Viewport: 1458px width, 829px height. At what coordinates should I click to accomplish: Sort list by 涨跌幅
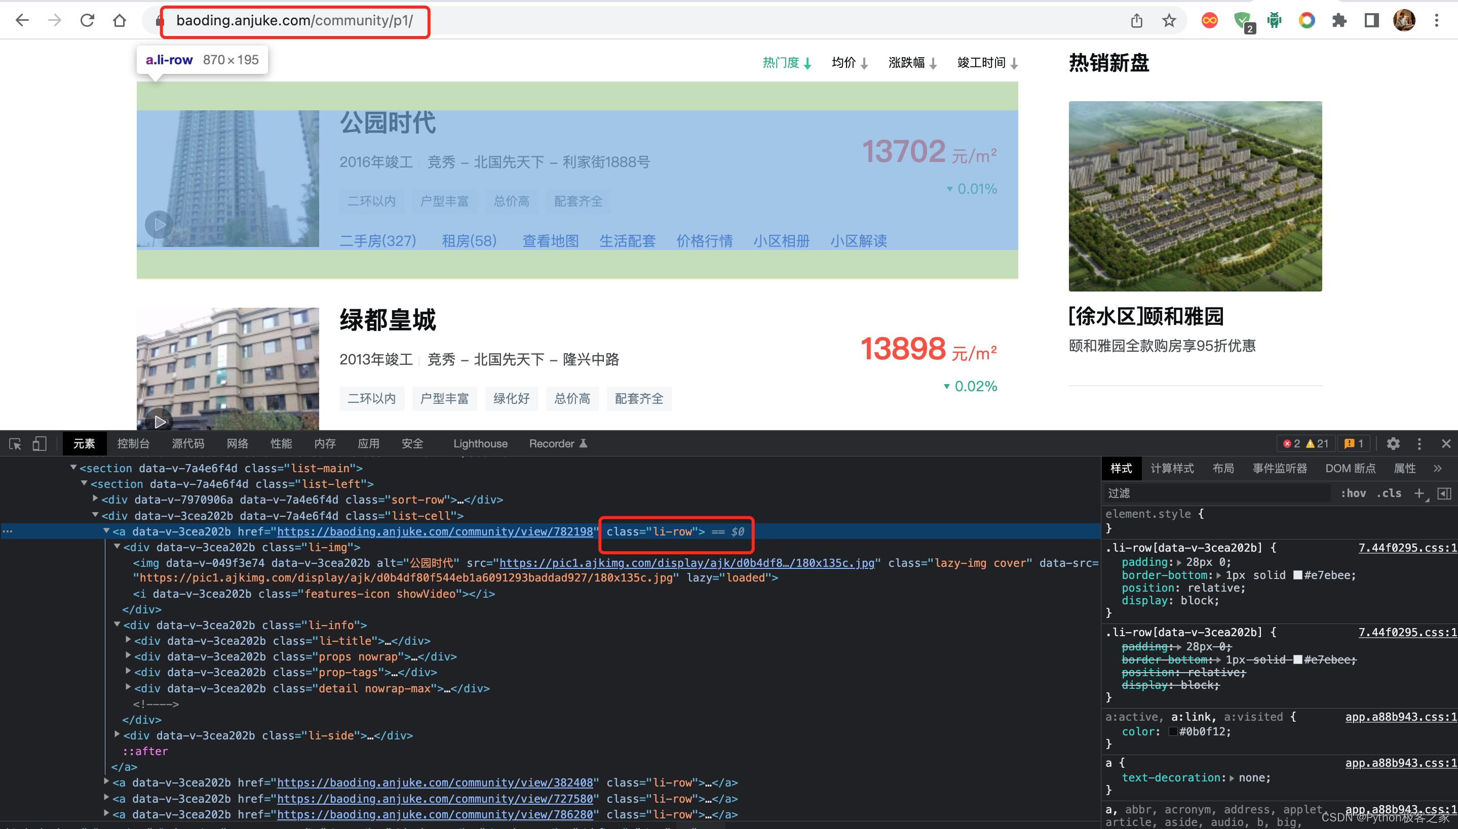click(912, 63)
